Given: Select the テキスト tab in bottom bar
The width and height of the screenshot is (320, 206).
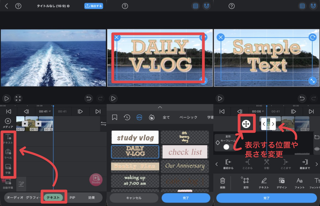Looking at the screenshot, I should pos(54,198).
